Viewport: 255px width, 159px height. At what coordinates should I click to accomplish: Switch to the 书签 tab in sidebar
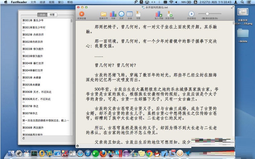coord(52,15)
